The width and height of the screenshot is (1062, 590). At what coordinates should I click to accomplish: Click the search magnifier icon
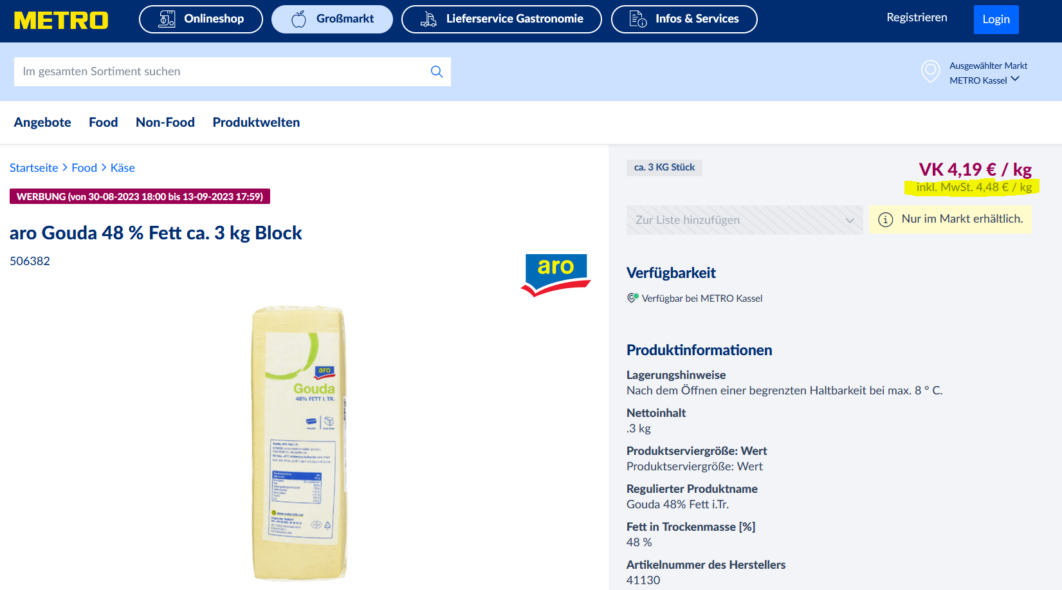tap(437, 71)
